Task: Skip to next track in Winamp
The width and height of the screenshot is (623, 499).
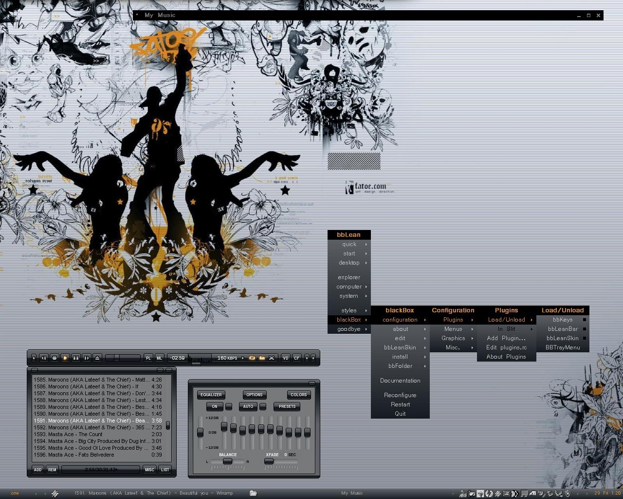Action: [x=87, y=358]
